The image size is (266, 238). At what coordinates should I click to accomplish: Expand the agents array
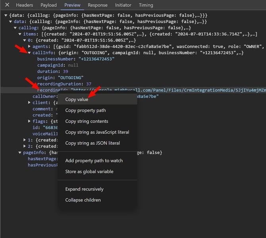[x=29, y=46]
